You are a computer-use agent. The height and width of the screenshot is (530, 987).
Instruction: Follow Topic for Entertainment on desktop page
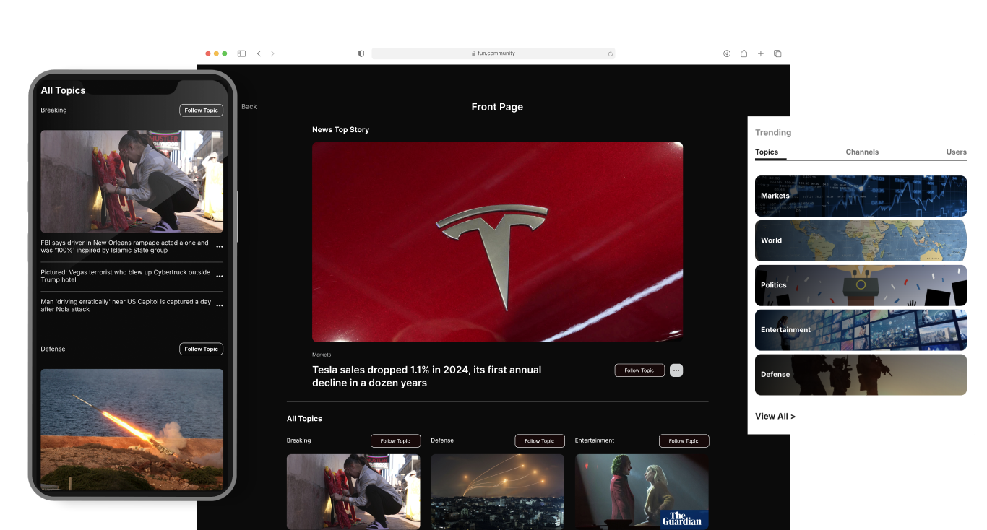coord(684,440)
